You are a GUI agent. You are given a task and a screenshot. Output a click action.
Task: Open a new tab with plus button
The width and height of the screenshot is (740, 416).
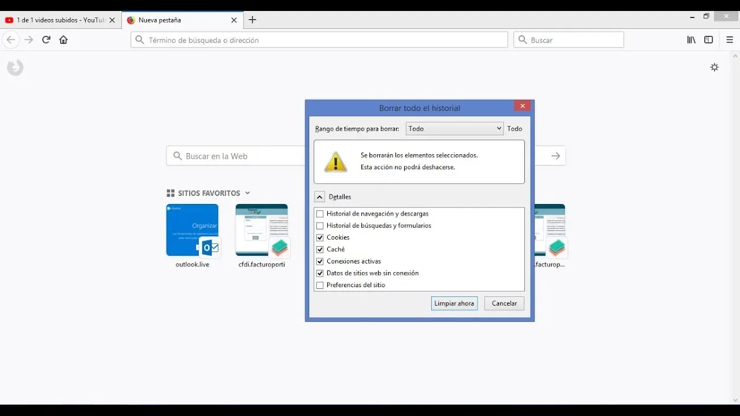[252, 20]
